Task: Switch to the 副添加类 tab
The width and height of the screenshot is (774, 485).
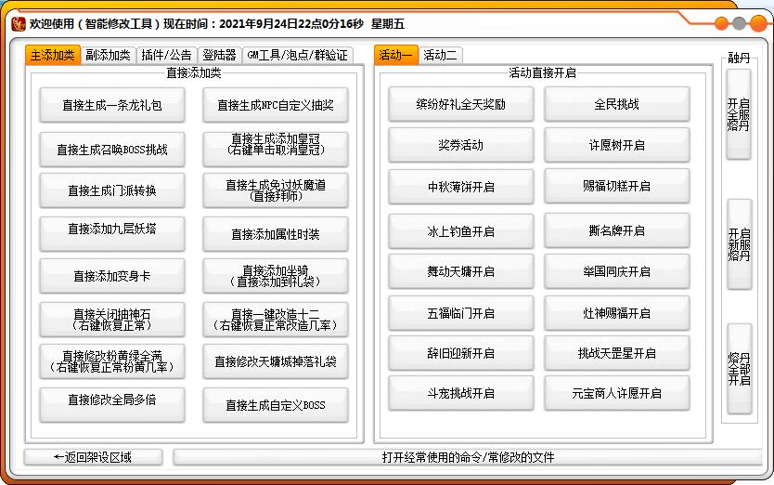Action: coord(109,55)
